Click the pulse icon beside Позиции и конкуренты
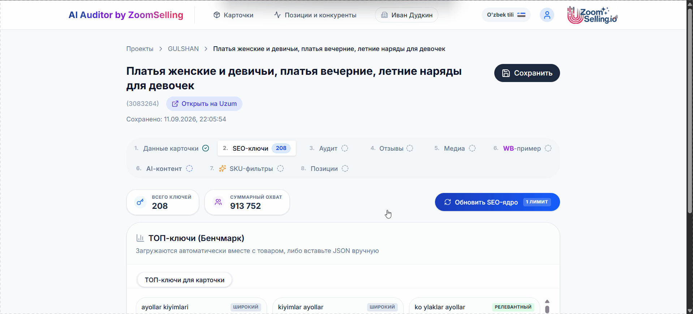The height and width of the screenshot is (314, 693). point(277,15)
